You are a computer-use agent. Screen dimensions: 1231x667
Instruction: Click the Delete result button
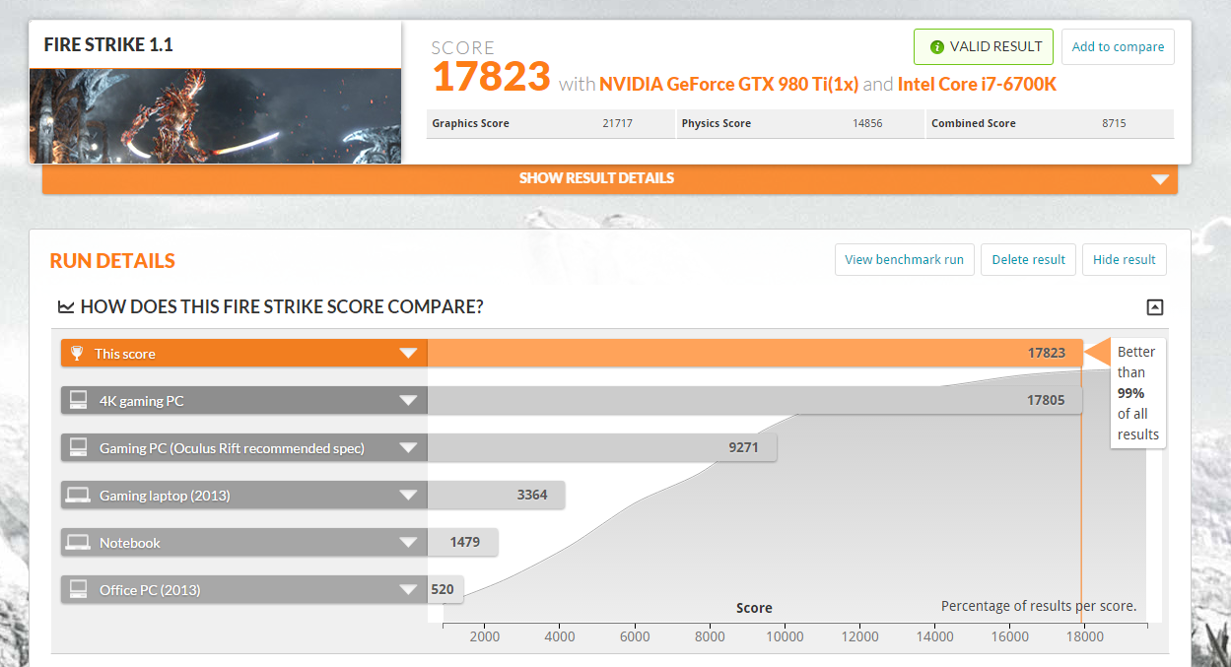click(1028, 260)
